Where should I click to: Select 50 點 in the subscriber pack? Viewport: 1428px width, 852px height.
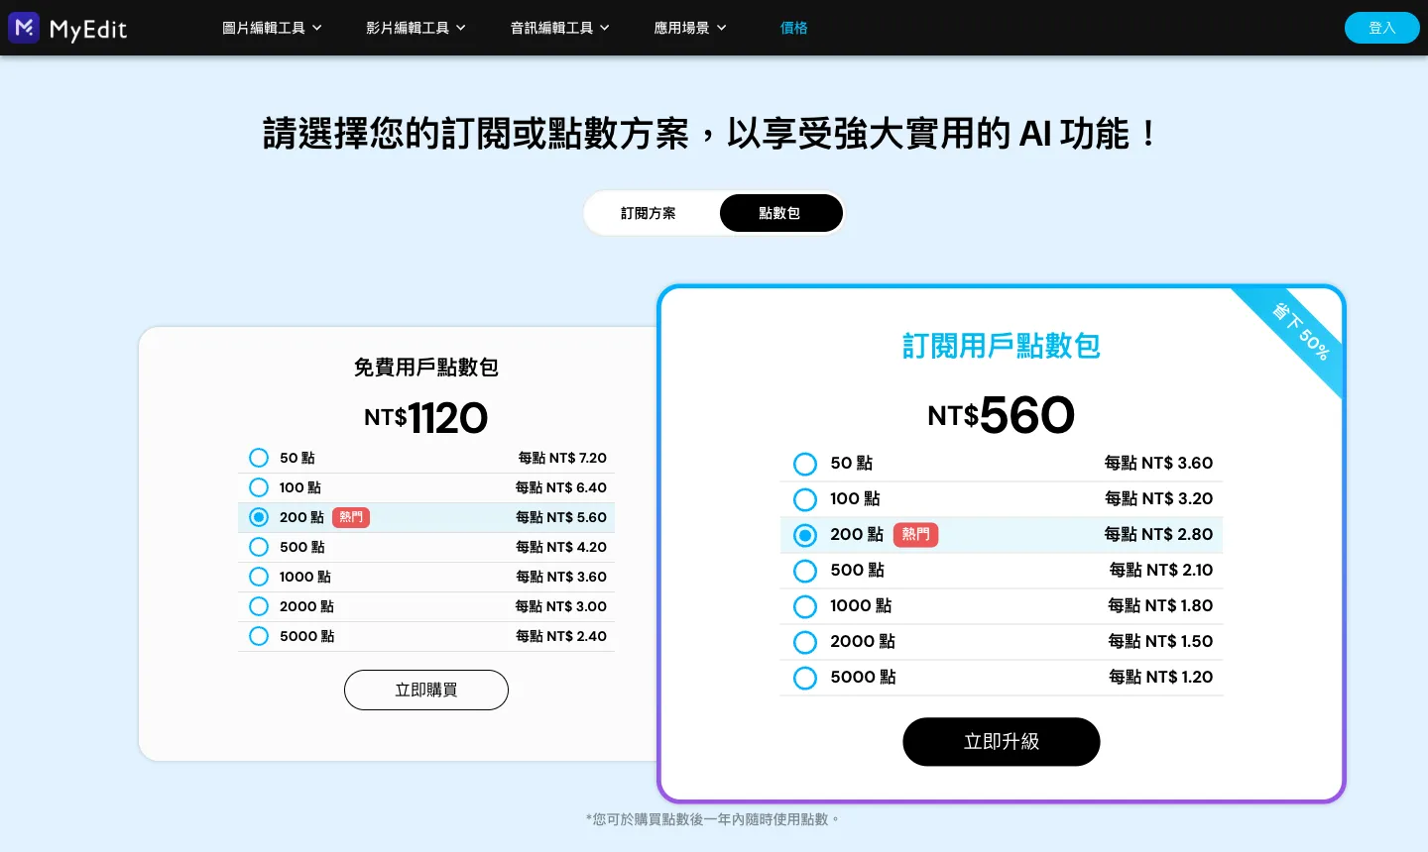click(x=805, y=464)
